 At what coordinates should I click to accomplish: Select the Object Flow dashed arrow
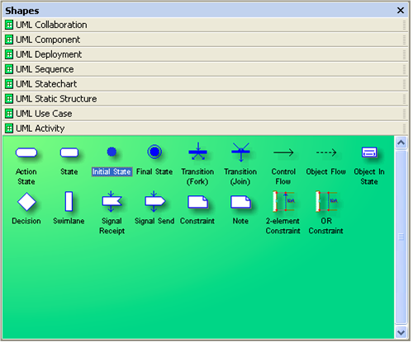click(326, 152)
